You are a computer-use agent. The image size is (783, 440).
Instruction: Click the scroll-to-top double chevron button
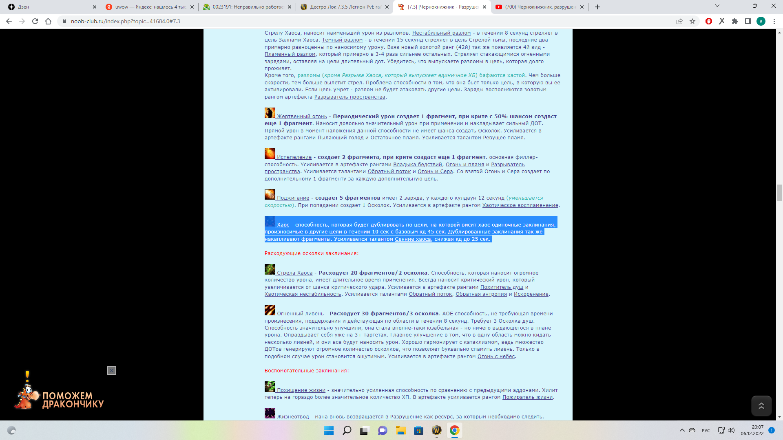(x=761, y=406)
